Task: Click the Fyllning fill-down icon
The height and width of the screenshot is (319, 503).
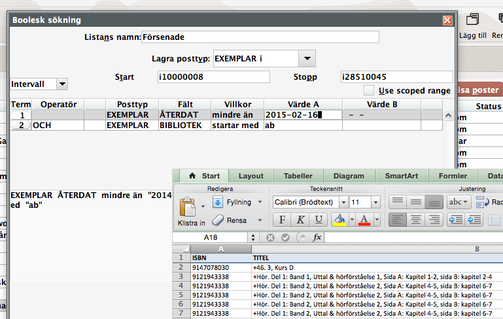Action: (x=218, y=203)
